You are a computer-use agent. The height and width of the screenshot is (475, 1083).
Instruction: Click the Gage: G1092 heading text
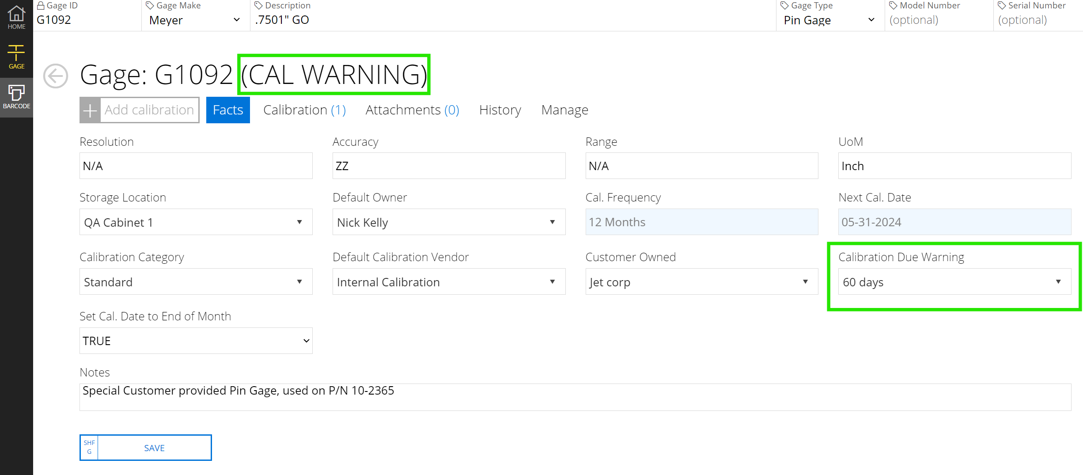tap(156, 75)
